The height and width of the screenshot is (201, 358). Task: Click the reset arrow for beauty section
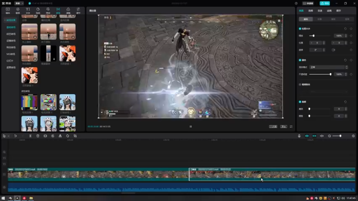tap(345, 102)
